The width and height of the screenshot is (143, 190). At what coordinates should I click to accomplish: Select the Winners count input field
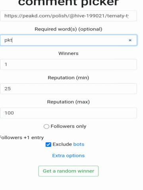click(x=68, y=65)
